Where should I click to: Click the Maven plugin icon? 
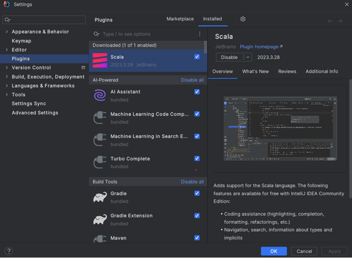point(100,239)
